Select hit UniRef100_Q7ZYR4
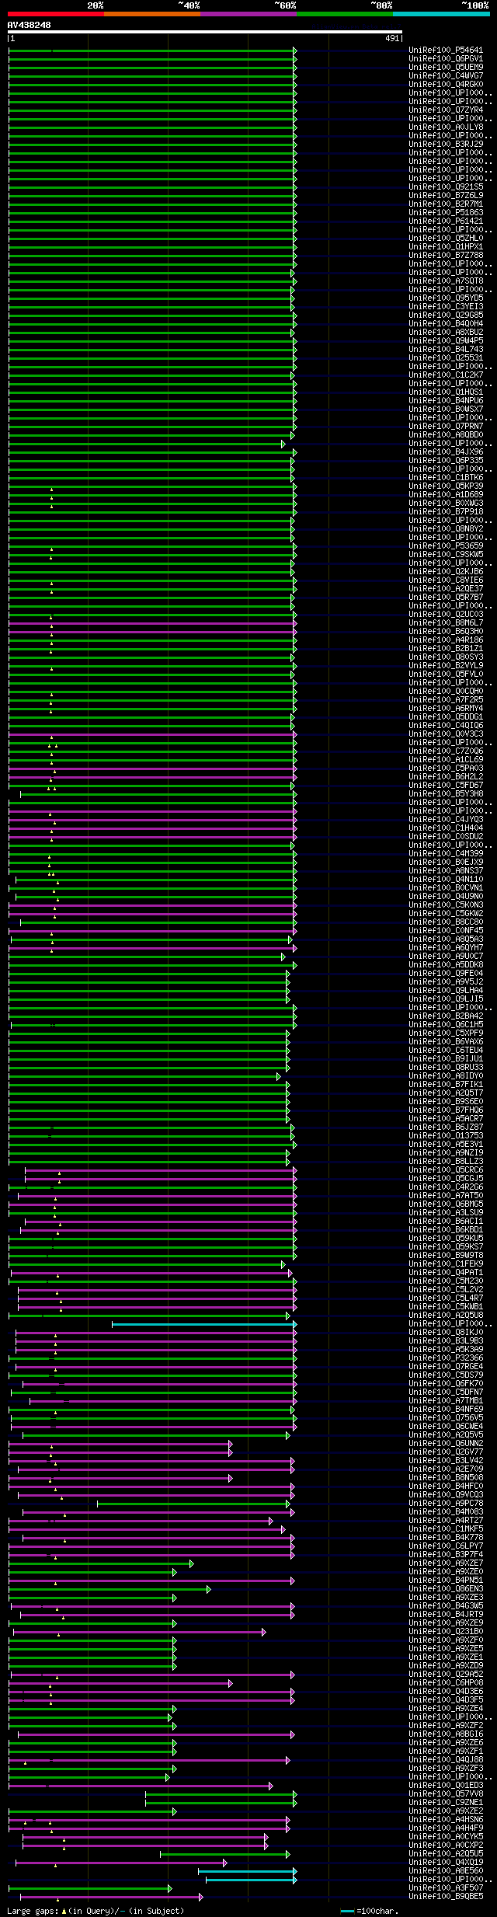 [446, 110]
